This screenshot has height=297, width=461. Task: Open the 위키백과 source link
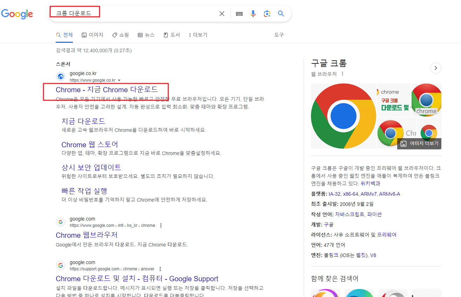click(x=371, y=183)
